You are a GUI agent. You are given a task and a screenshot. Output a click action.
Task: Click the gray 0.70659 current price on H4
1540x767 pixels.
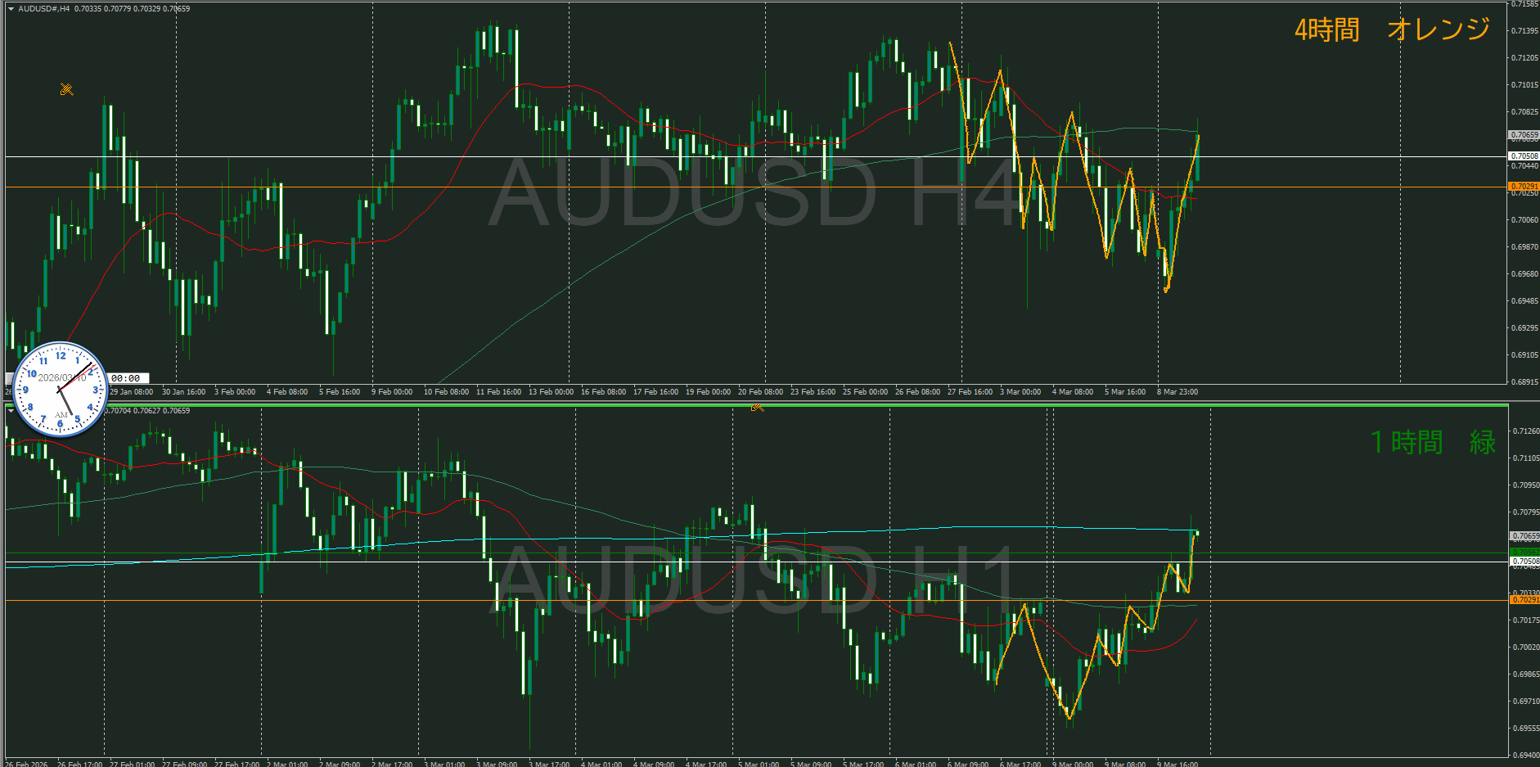[x=1524, y=134]
